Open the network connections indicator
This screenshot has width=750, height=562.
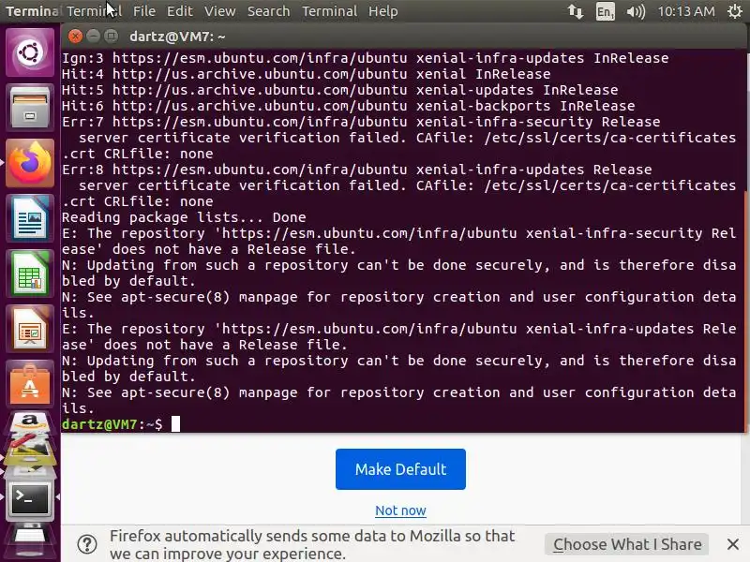576,11
